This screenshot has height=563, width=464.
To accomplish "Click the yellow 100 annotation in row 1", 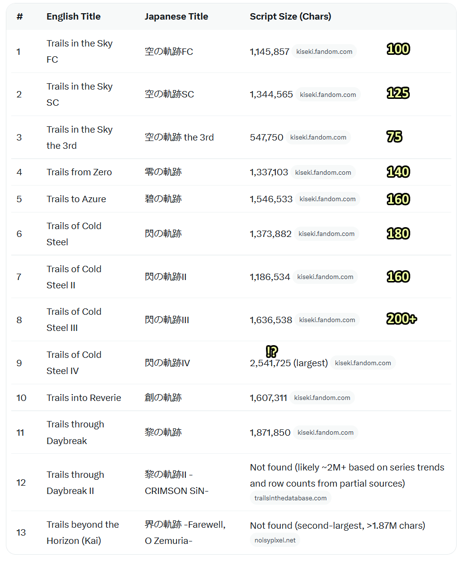I will click(x=398, y=49).
